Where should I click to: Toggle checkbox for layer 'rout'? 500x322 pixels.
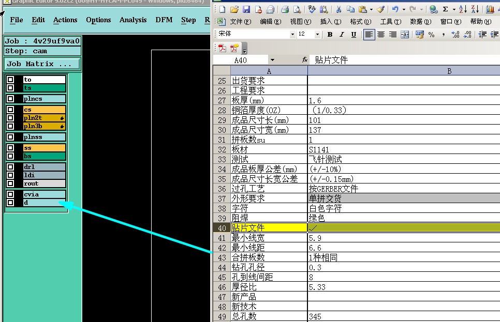[x=10, y=183]
